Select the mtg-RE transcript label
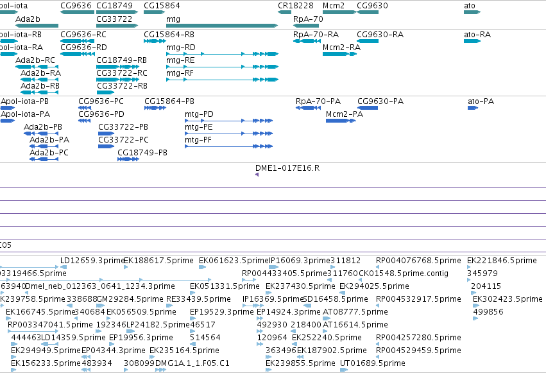 pyautogui.click(x=180, y=60)
